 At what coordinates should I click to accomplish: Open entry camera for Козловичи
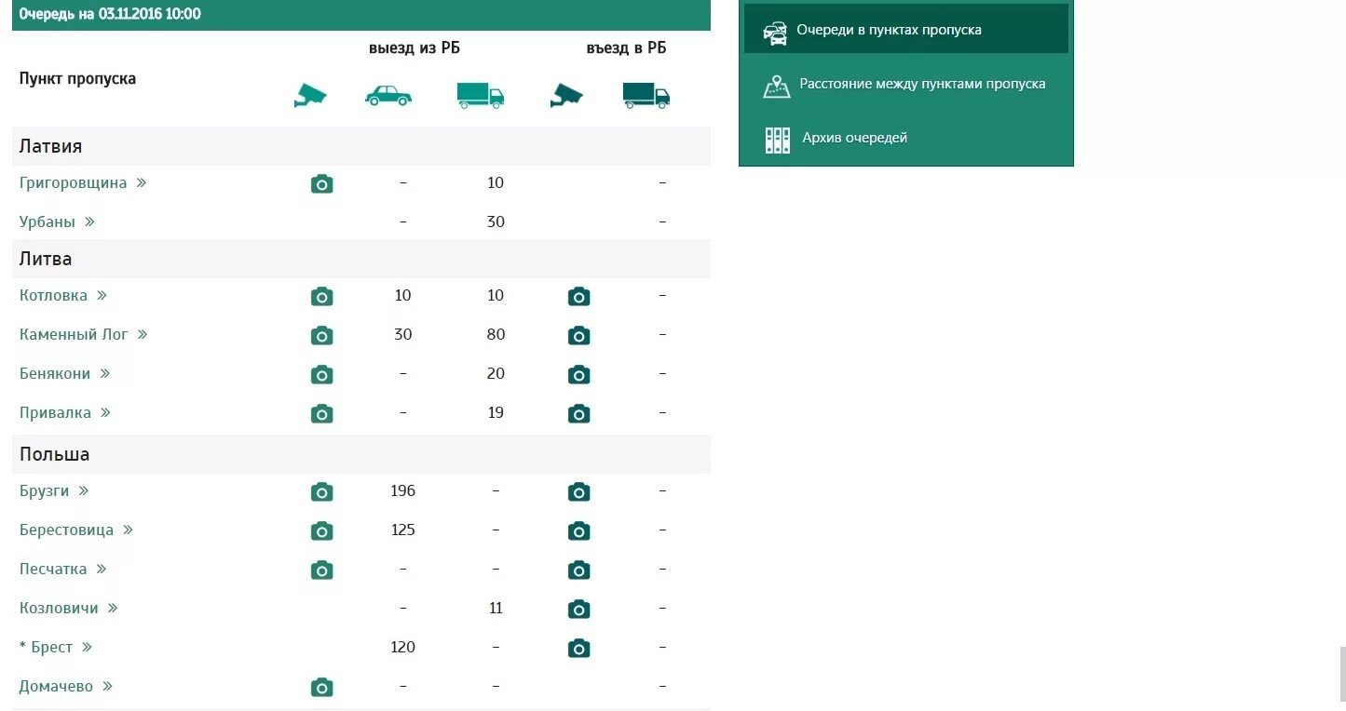pyautogui.click(x=578, y=610)
